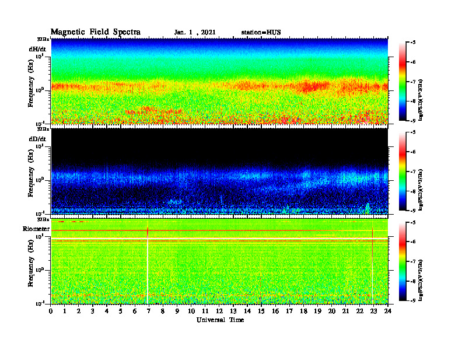The width and height of the screenshot is (462, 357).
Task: Click the "-8" tick on dD/dt color scale
Action: tap(413, 191)
